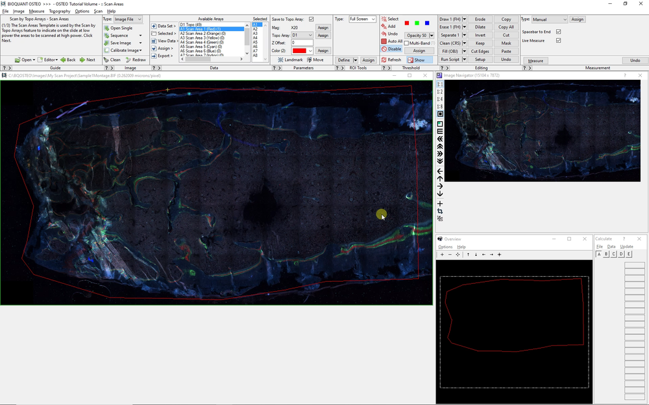
Task: Enable the Multi-Band checkbox
Action: [408, 42]
